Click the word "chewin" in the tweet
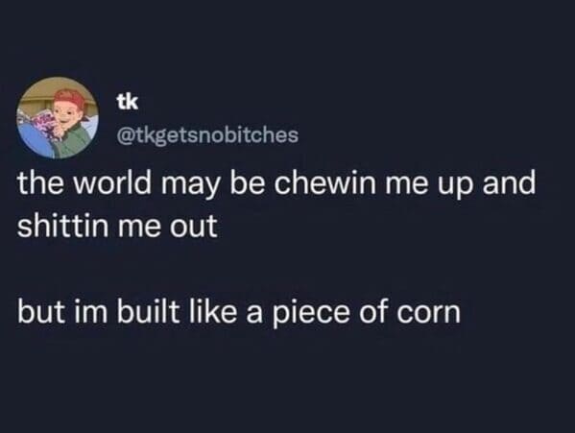 325,182
